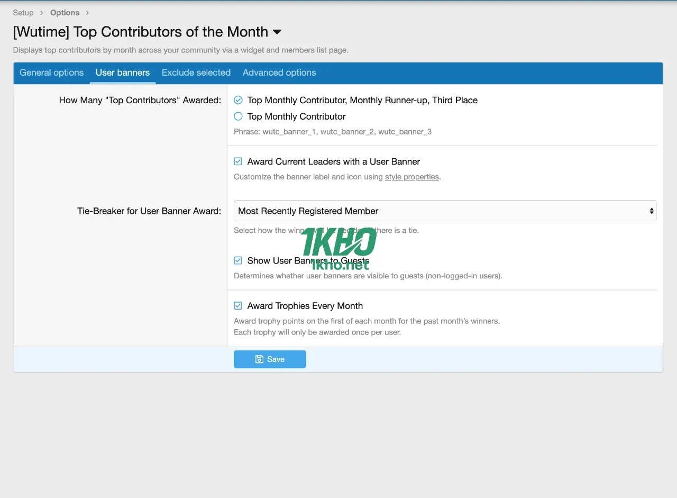Uncheck Show User Banners to Guests
This screenshot has width=677, height=498.
pyautogui.click(x=237, y=260)
